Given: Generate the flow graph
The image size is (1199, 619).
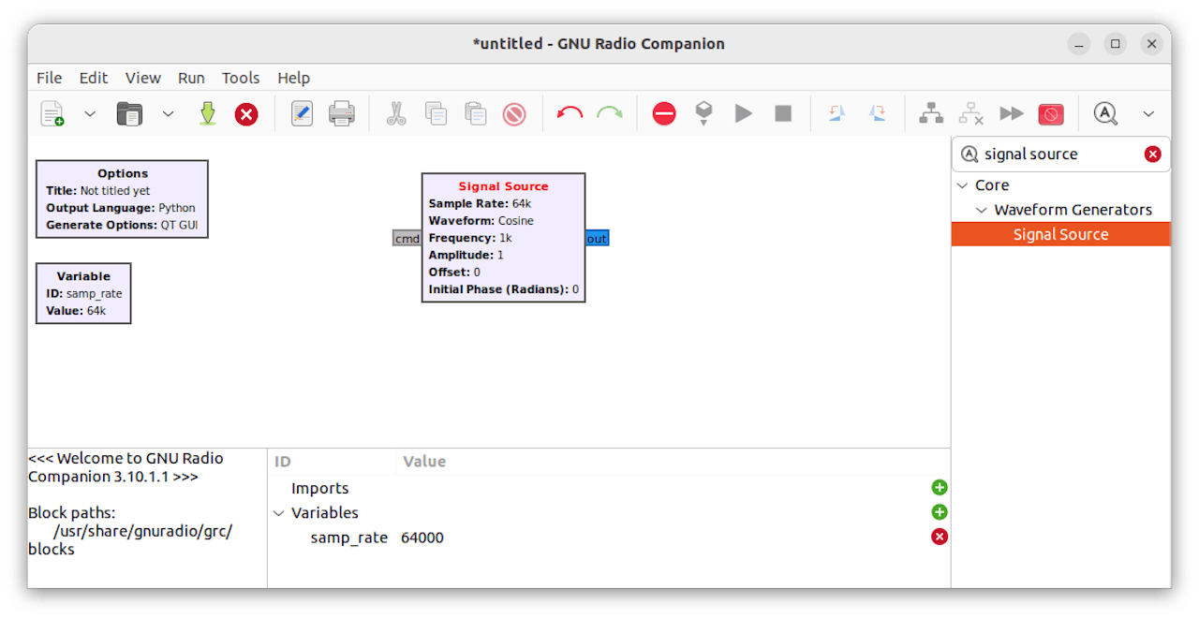Looking at the screenshot, I should [703, 114].
